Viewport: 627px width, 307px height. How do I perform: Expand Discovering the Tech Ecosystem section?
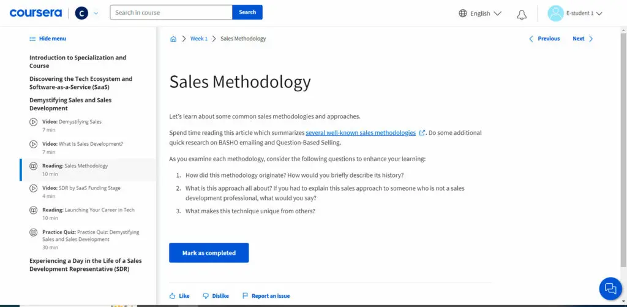[x=81, y=83]
